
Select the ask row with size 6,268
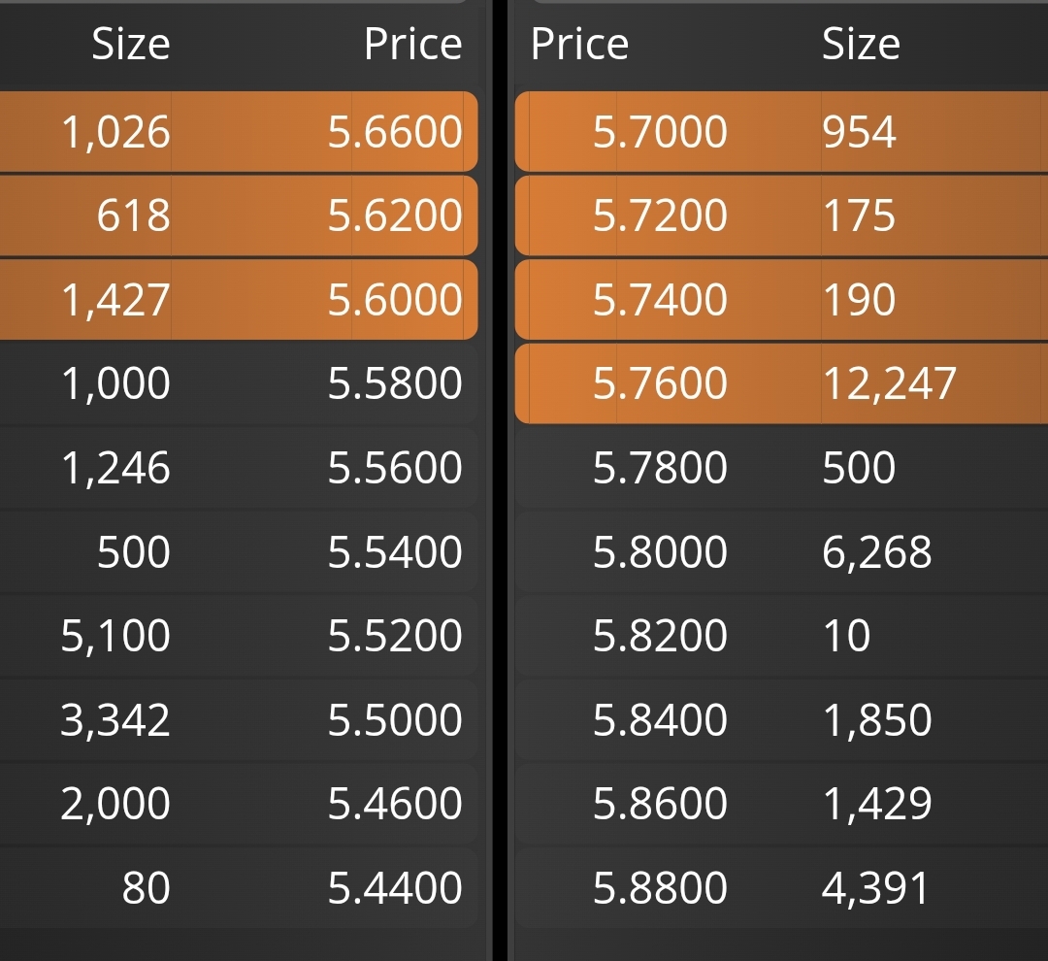781,551
